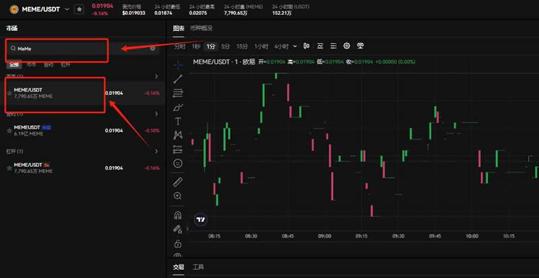Select the 1分 timeframe

point(210,46)
